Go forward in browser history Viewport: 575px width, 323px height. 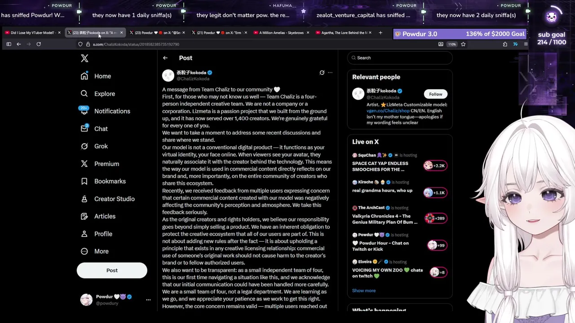click(29, 44)
